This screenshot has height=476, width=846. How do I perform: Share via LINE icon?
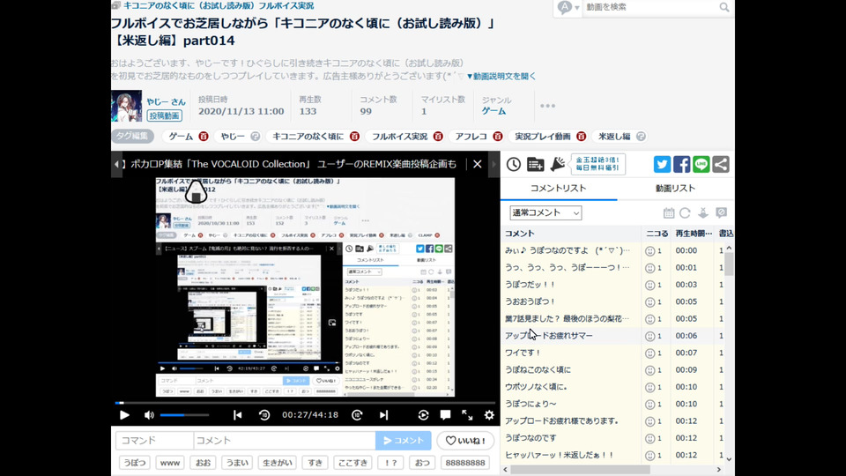tap(701, 164)
